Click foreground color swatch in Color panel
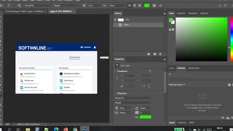233x131 pixels. [171, 20]
